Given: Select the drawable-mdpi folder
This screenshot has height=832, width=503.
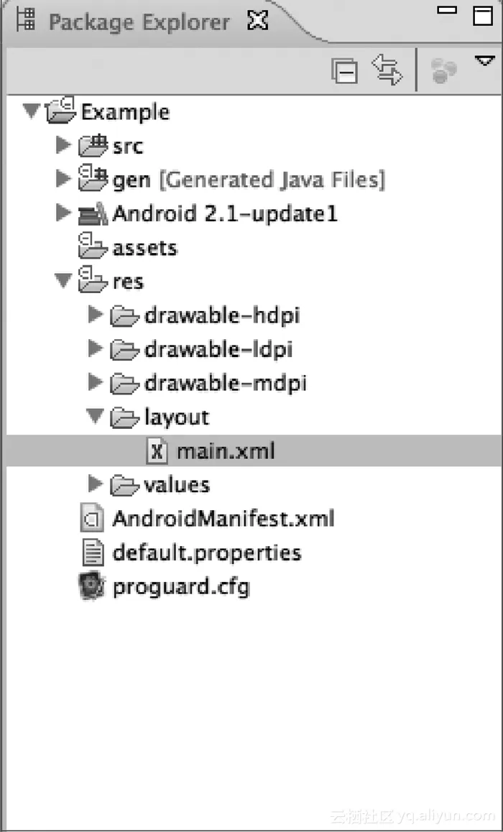Looking at the screenshot, I should (x=225, y=383).
